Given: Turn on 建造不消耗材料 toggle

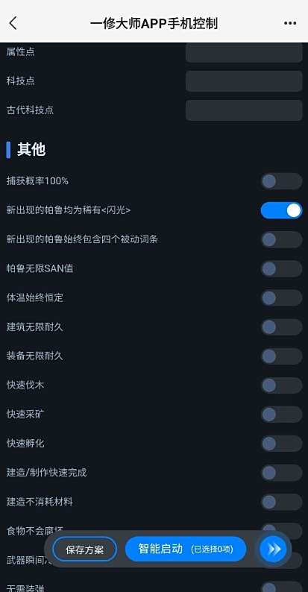Looking at the screenshot, I should click(281, 502).
